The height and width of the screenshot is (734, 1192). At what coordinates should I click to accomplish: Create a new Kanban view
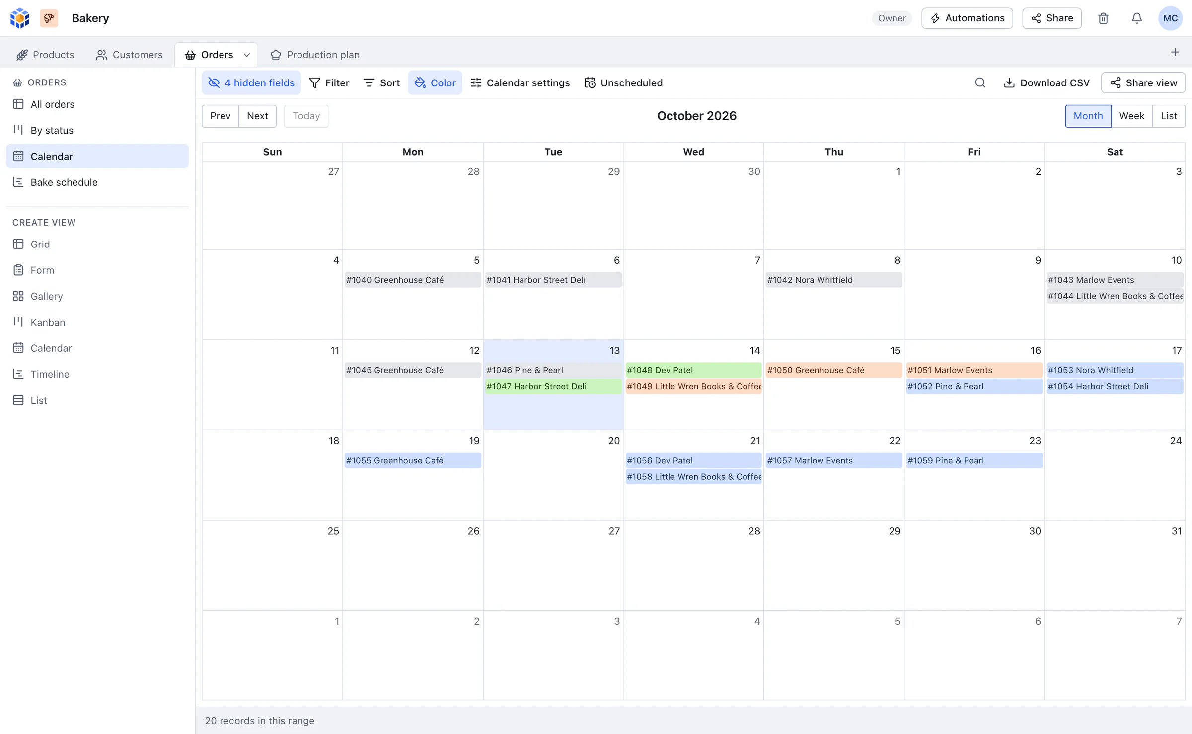pos(97,323)
